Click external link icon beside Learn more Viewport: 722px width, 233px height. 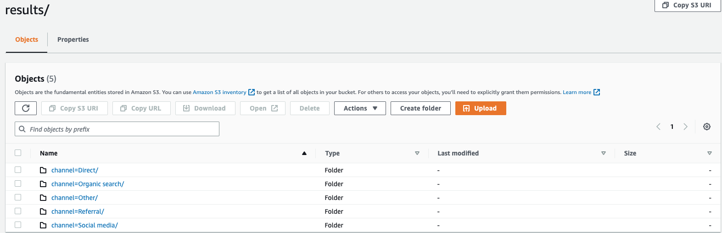tap(597, 92)
